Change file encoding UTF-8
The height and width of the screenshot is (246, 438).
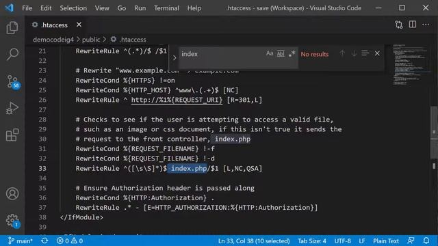(x=342, y=241)
